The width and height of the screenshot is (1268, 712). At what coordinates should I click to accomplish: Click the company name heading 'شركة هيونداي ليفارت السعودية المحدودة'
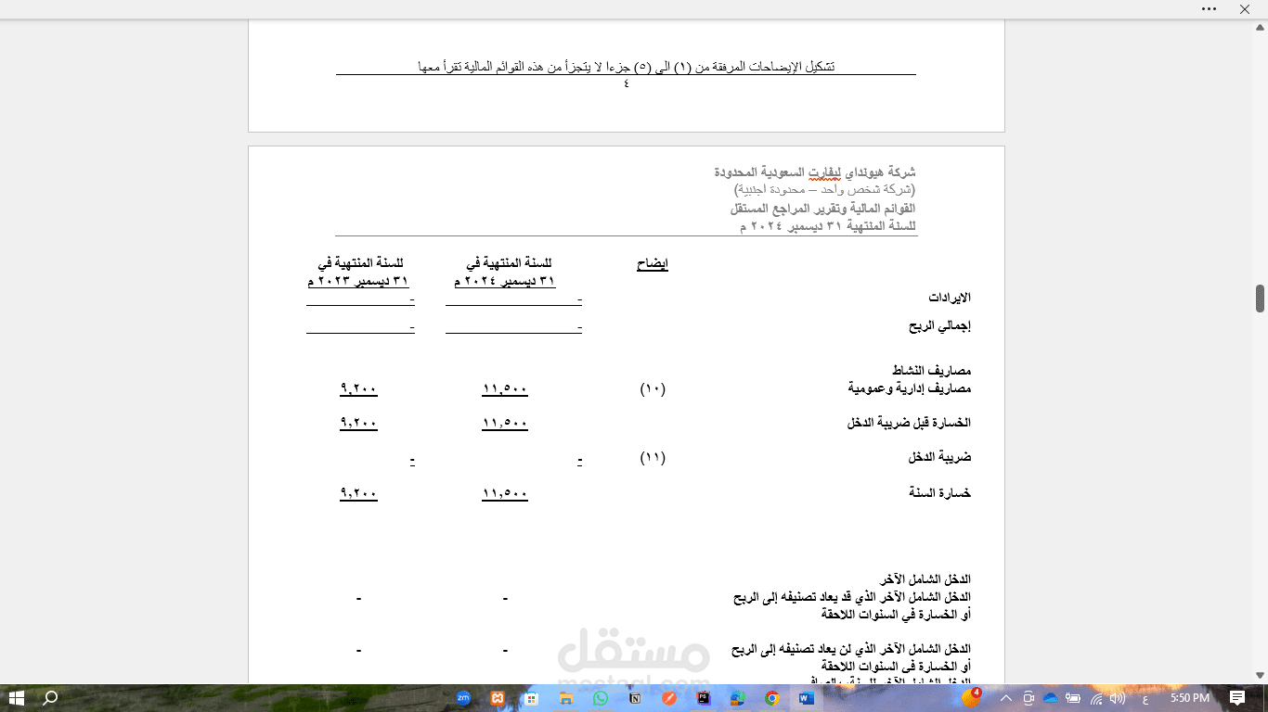point(815,172)
